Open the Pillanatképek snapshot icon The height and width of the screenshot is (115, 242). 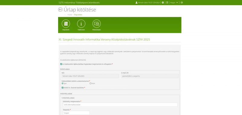coord(96,24)
